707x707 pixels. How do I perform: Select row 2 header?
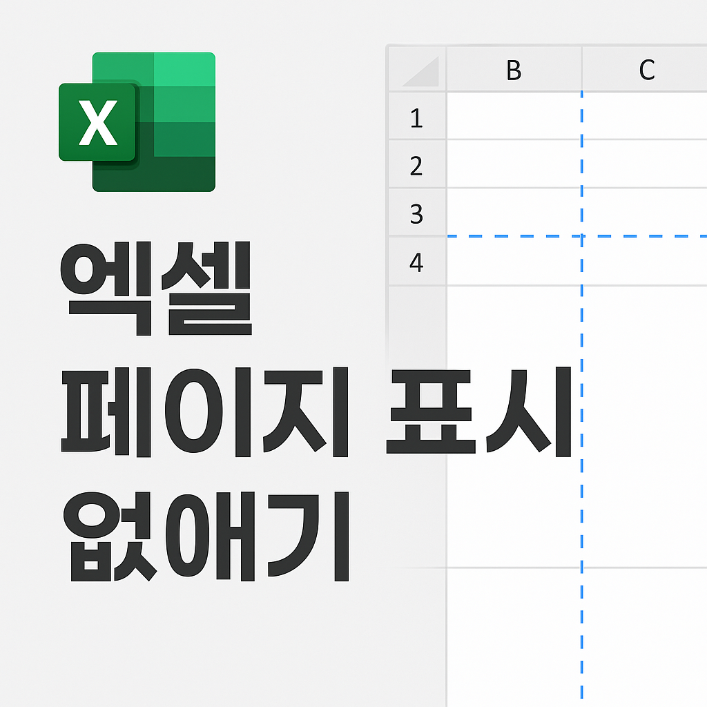418,164
